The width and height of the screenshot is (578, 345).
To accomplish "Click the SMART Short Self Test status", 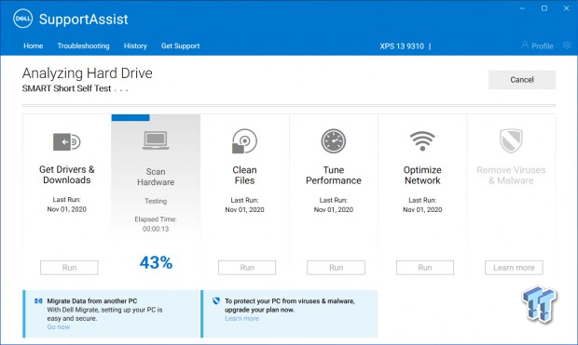I will (x=66, y=88).
